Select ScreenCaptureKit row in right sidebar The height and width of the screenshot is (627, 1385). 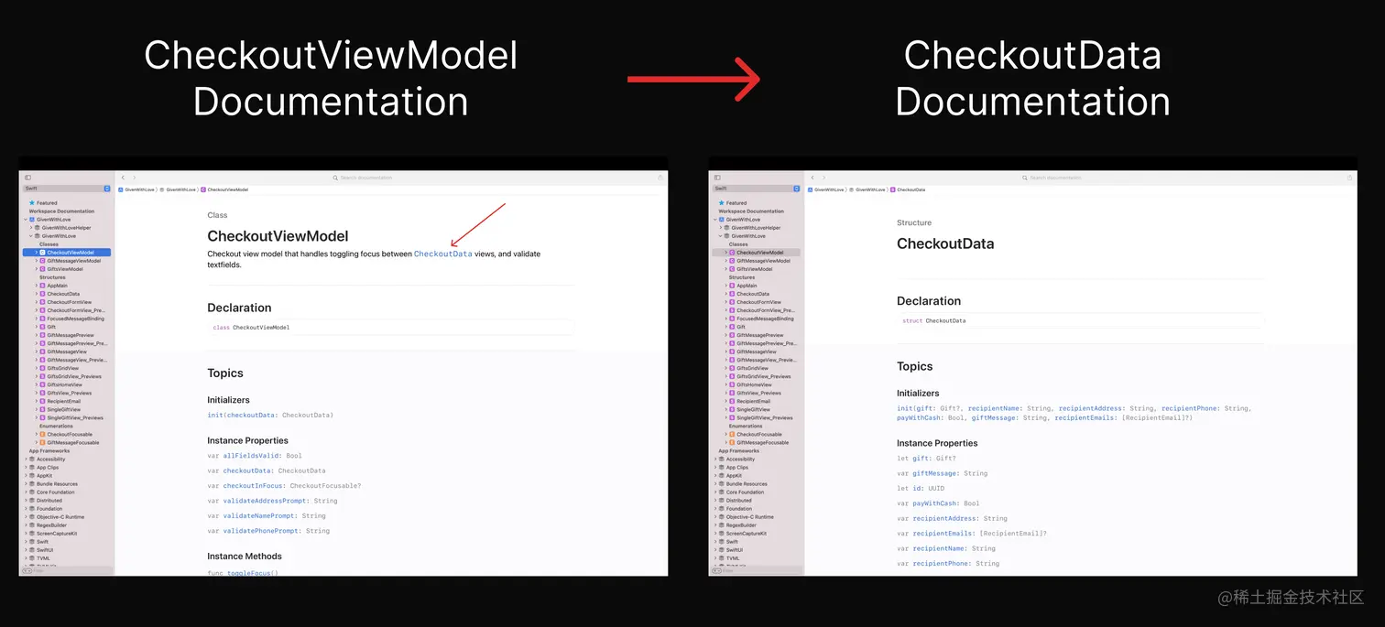(x=757, y=533)
